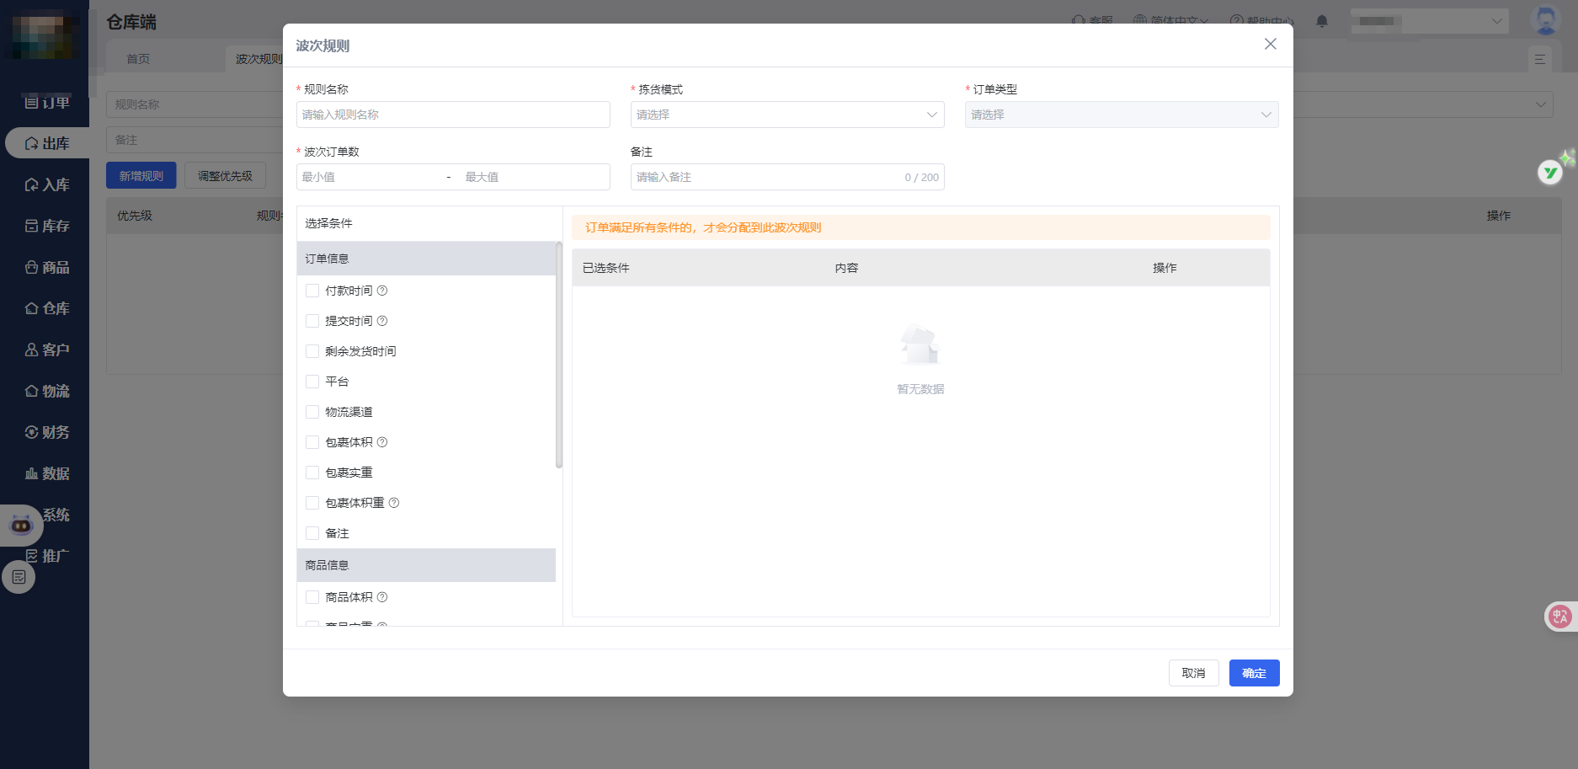
Task: Switch to the 首页 tab
Action: coord(138,59)
